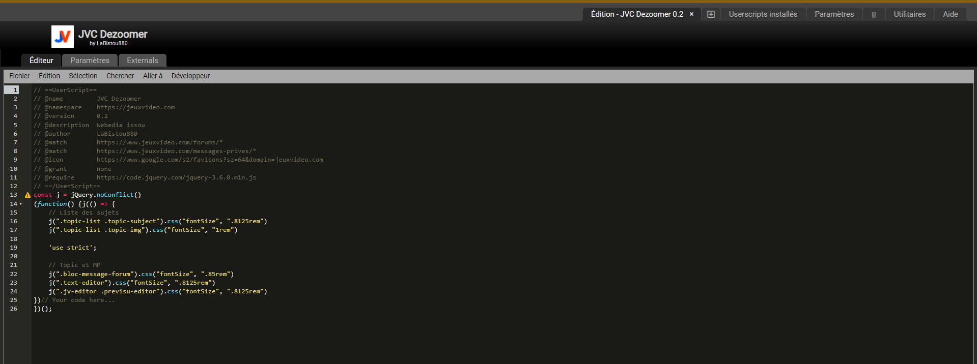The height and width of the screenshot is (364, 977).
Task: Go to Userscripts installés tab
Action: click(763, 14)
